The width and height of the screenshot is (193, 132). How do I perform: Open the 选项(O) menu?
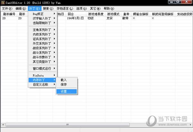tap(81, 9)
